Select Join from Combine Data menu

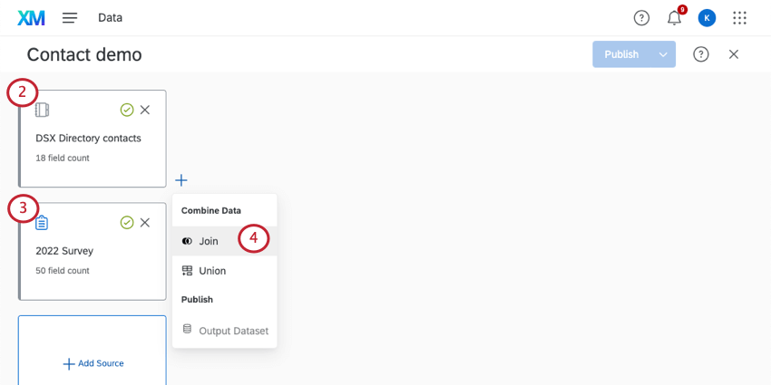209,241
